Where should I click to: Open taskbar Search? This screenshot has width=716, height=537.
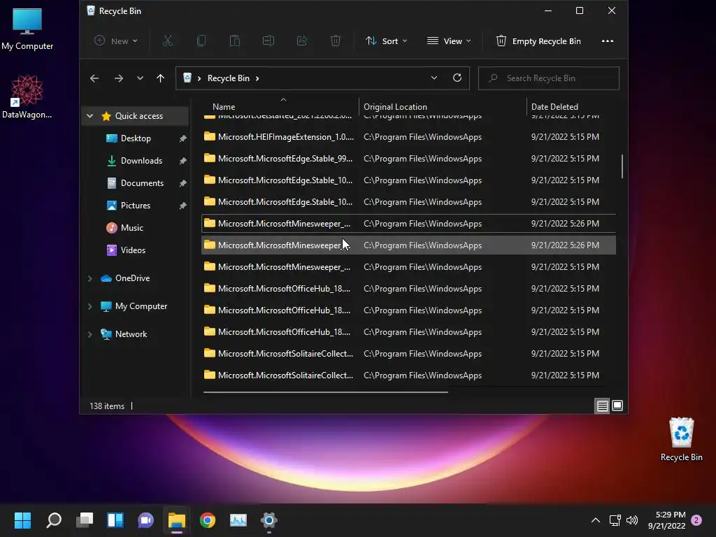point(54,520)
